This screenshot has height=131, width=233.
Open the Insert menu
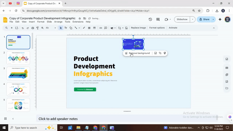click(x=32, y=22)
